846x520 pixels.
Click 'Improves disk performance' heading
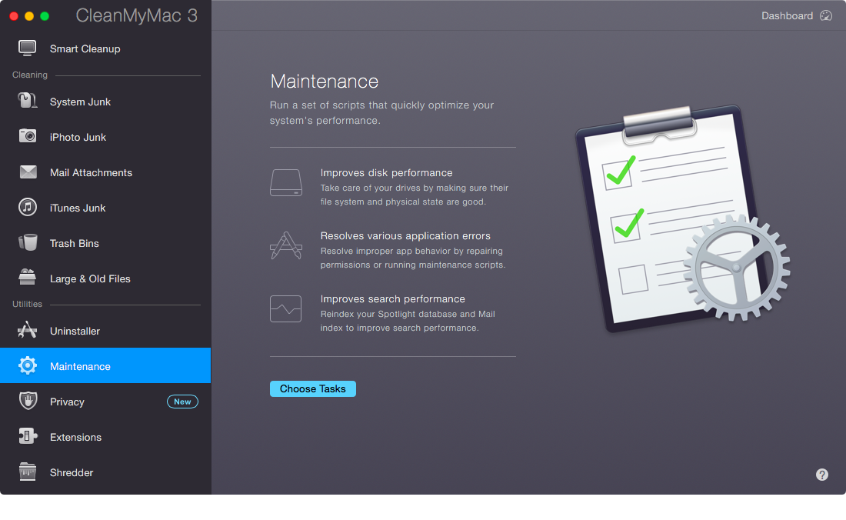(x=386, y=172)
